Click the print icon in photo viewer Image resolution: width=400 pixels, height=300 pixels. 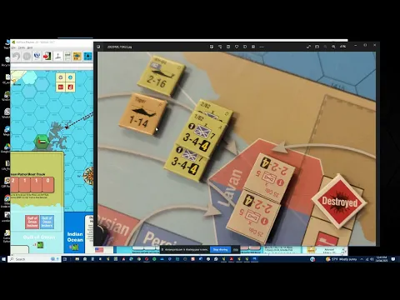[x=253, y=47]
